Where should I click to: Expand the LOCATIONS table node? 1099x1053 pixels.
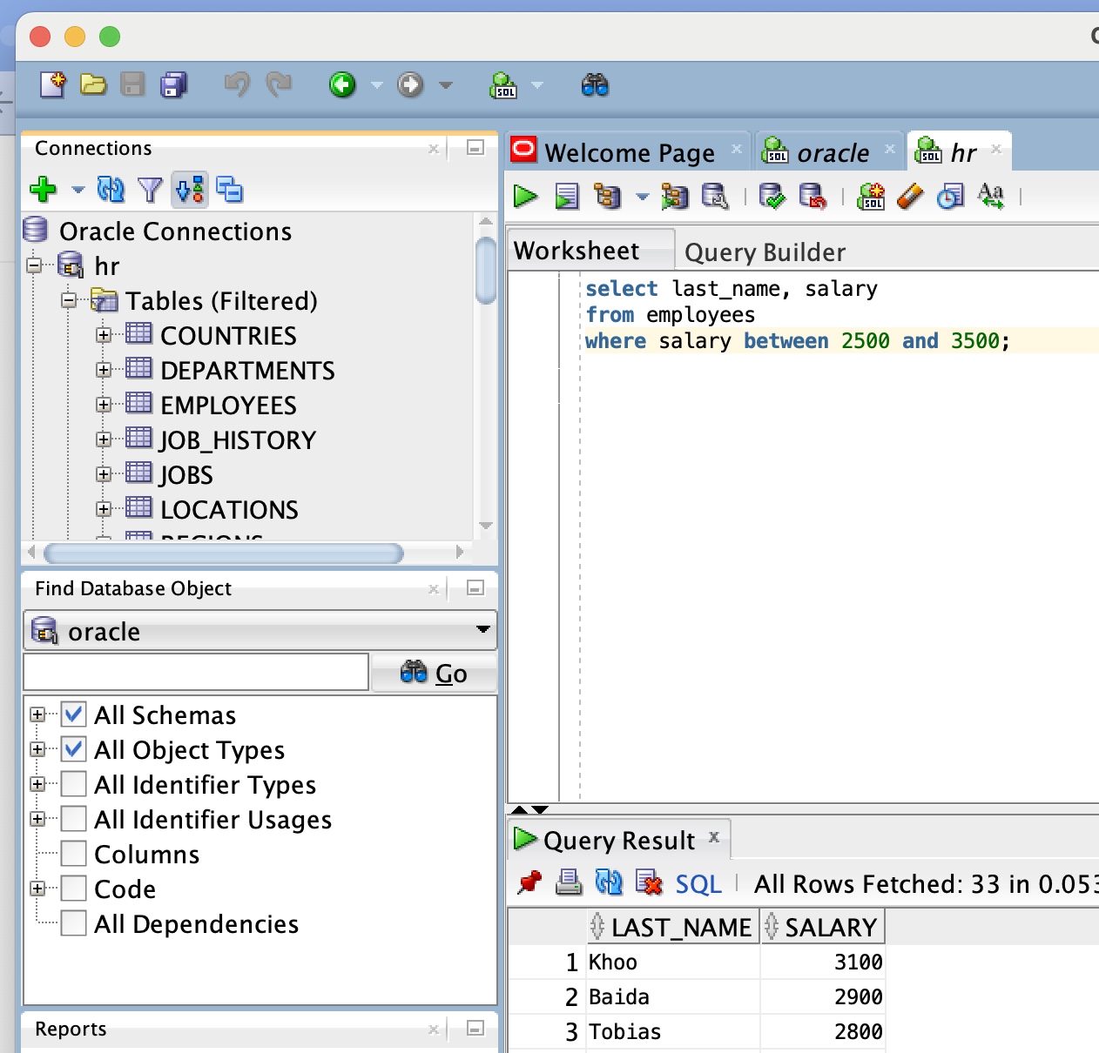tap(104, 509)
